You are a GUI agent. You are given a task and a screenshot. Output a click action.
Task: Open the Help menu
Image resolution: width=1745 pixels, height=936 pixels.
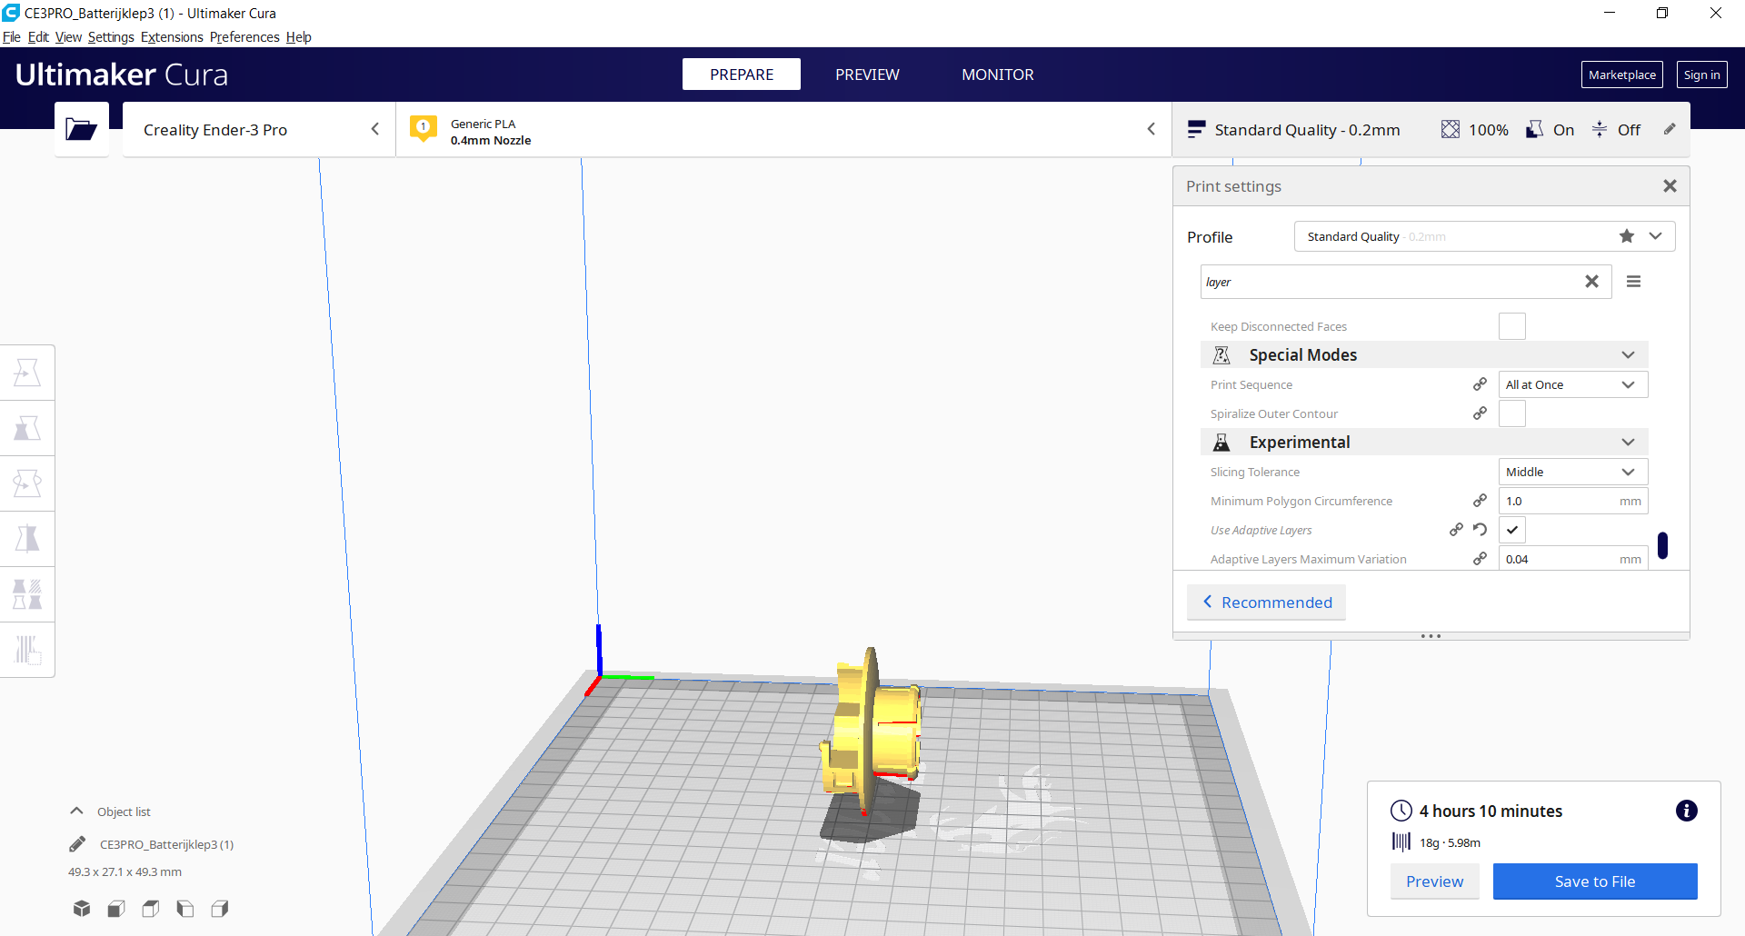299,37
